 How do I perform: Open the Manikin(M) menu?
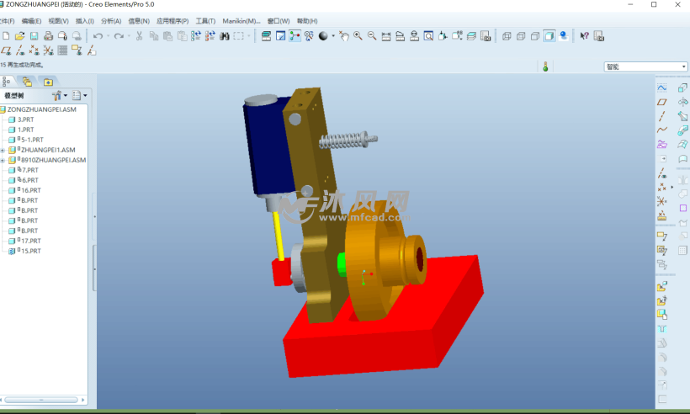pyautogui.click(x=241, y=21)
